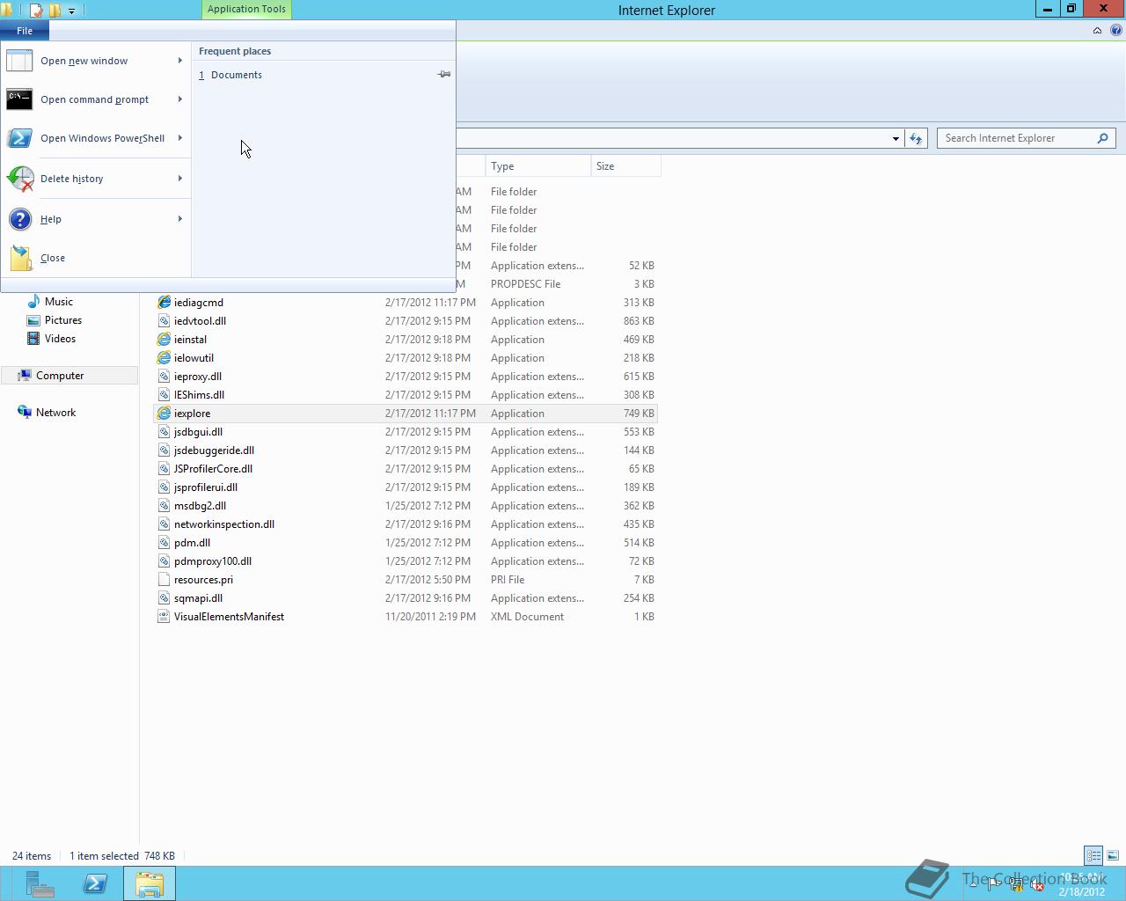Click the Close folder icon in File menu
Viewport: 1126px width, 901px height.
pyautogui.click(x=20, y=258)
